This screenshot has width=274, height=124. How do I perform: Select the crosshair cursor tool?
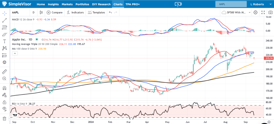tap(5, 13)
